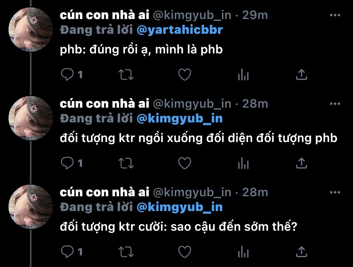Image resolution: width=353 pixels, height=267 pixels.
Task: Open the 28m timestamp of the last tweet
Action: pyautogui.click(x=255, y=192)
